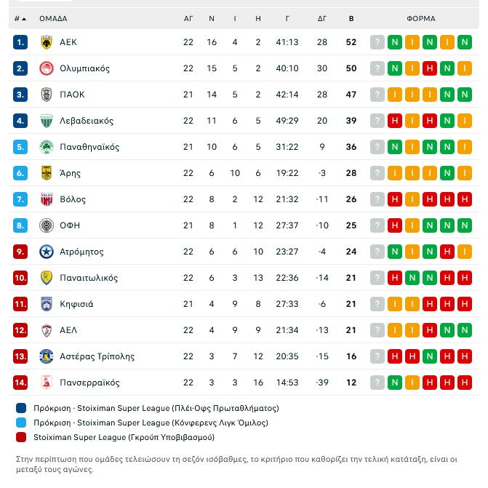Image resolution: width=488 pixels, height=488 pixels.
Task: Open the Panathinaikos green clover logo
Action: (47, 147)
